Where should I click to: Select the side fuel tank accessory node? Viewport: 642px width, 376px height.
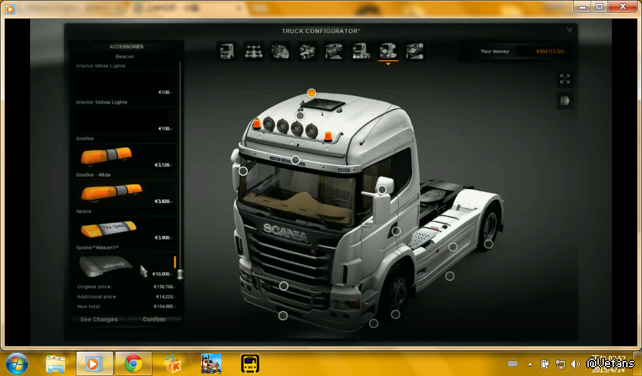[453, 247]
